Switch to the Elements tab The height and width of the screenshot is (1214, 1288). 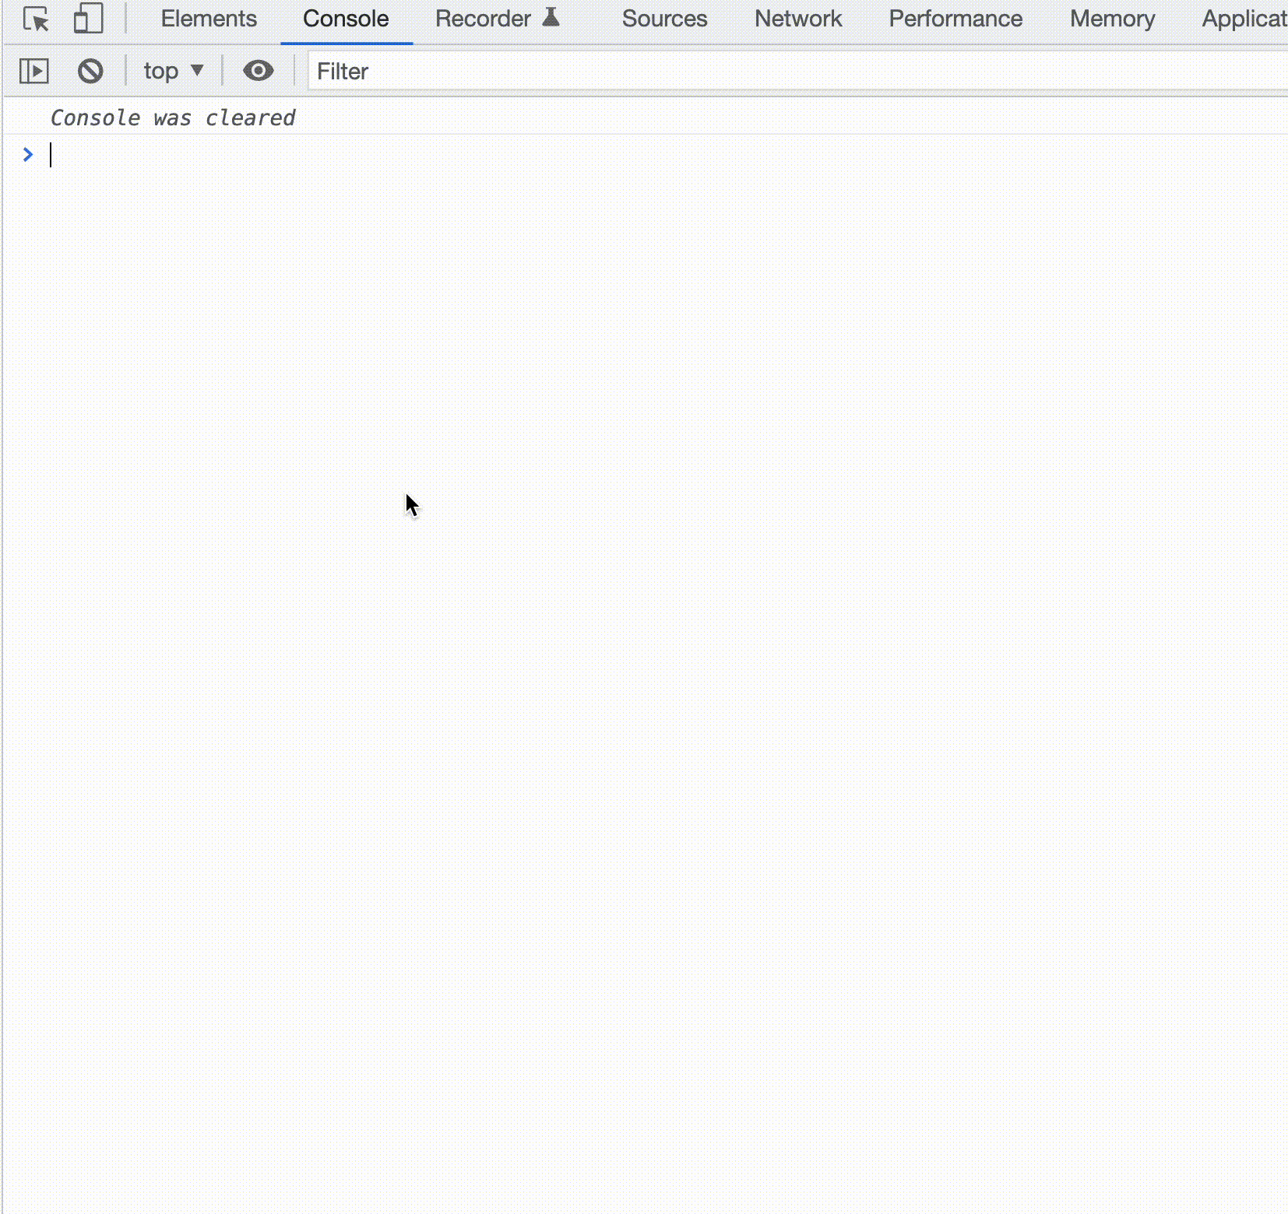coord(209,19)
